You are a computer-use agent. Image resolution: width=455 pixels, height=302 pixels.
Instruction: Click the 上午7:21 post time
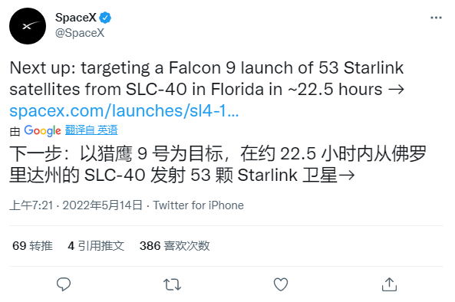31,205
